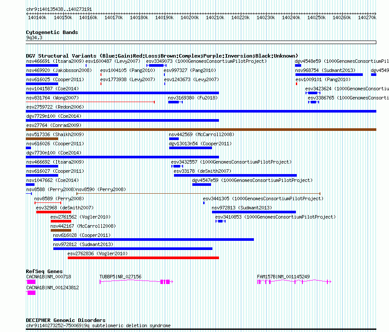The width and height of the screenshot is (389, 332).
Task: Select nsv517336 (Shaikh2009) label
Action: (55, 134)
